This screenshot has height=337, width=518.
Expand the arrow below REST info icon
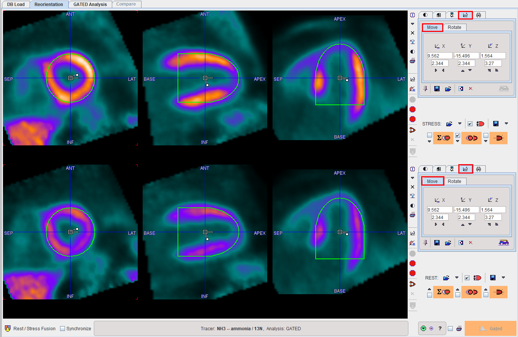click(413, 178)
